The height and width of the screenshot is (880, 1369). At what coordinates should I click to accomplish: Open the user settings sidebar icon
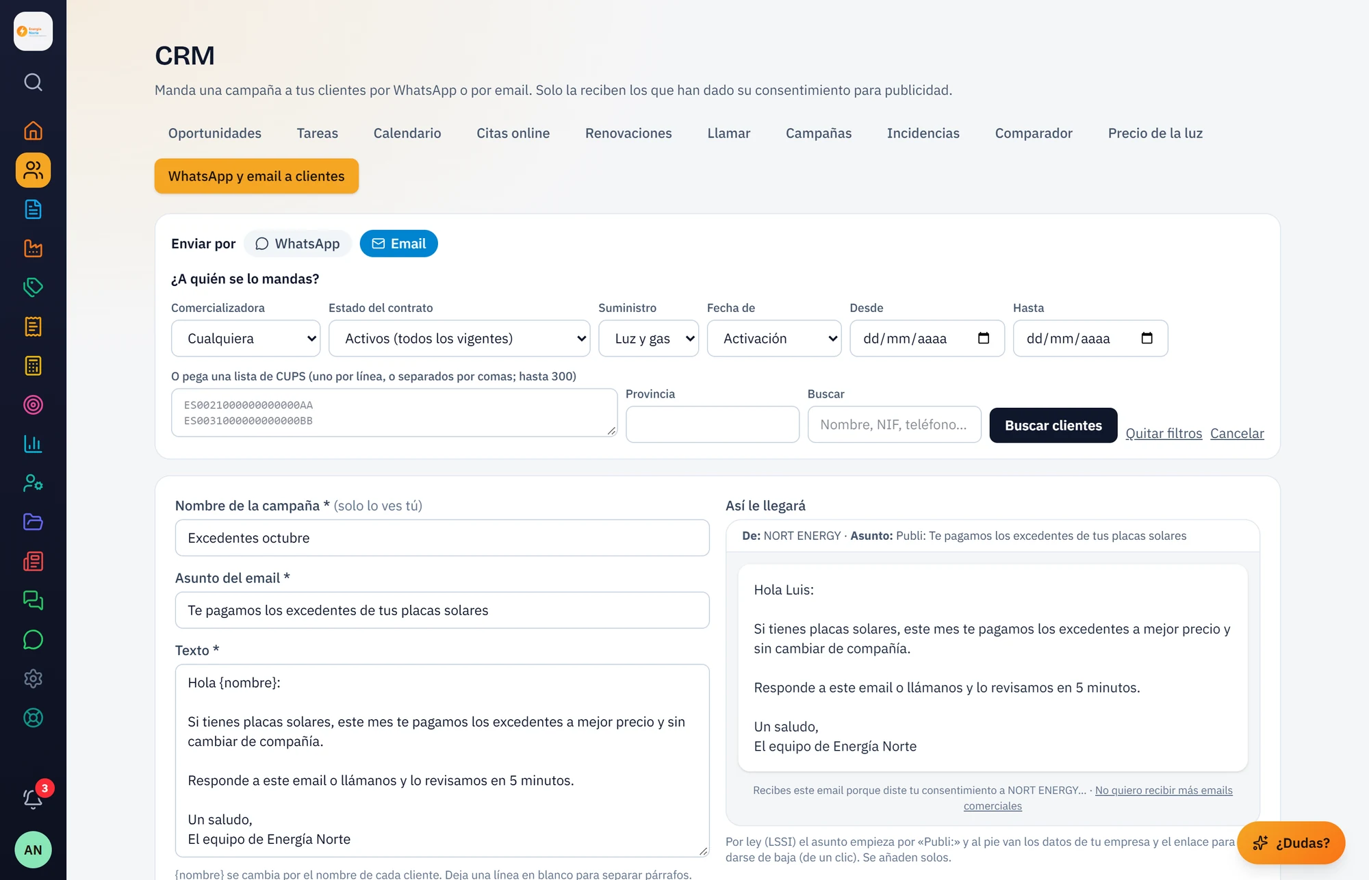[33, 483]
